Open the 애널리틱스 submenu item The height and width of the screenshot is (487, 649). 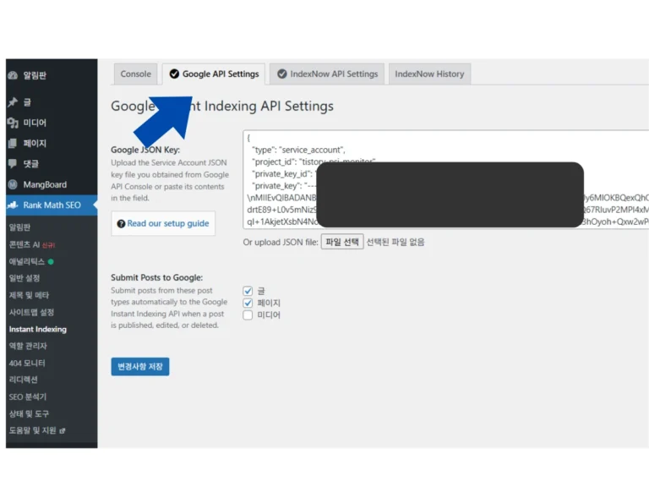pos(26,262)
